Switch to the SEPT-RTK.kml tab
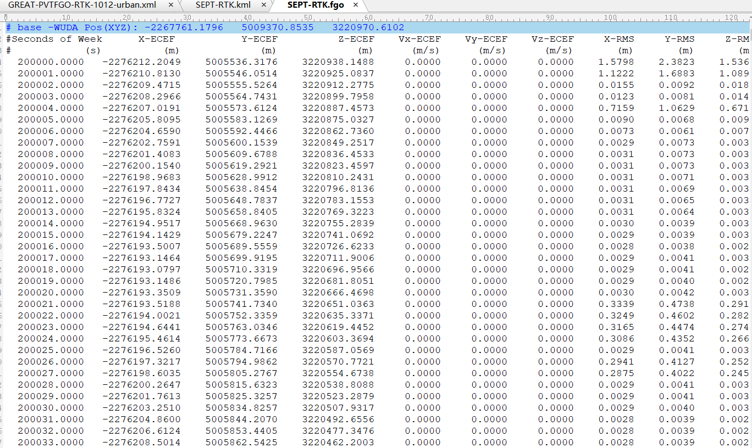752x448 pixels. (x=223, y=5)
